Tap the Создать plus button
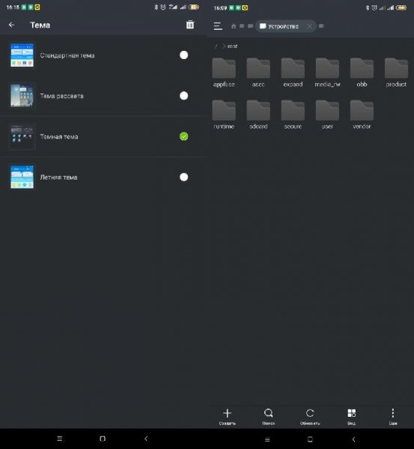The height and width of the screenshot is (449, 414). (227, 416)
